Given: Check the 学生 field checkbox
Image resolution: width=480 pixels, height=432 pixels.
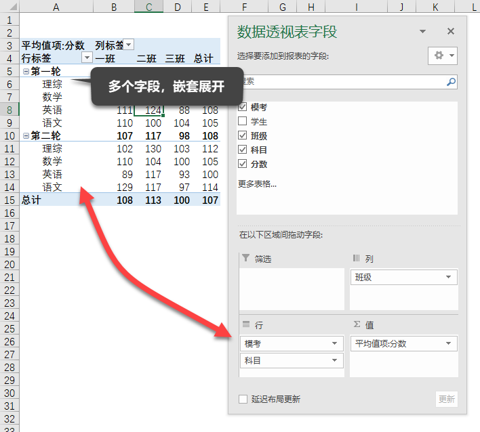Looking at the screenshot, I should [x=243, y=122].
